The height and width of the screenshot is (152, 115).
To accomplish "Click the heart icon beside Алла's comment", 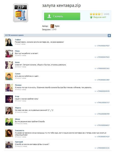I will (95, 69).
